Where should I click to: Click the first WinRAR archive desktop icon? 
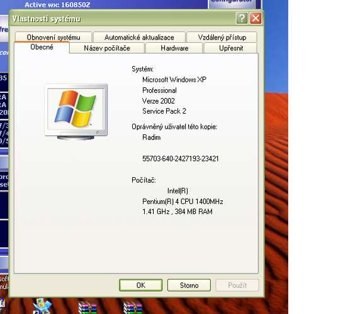(87, 308)
